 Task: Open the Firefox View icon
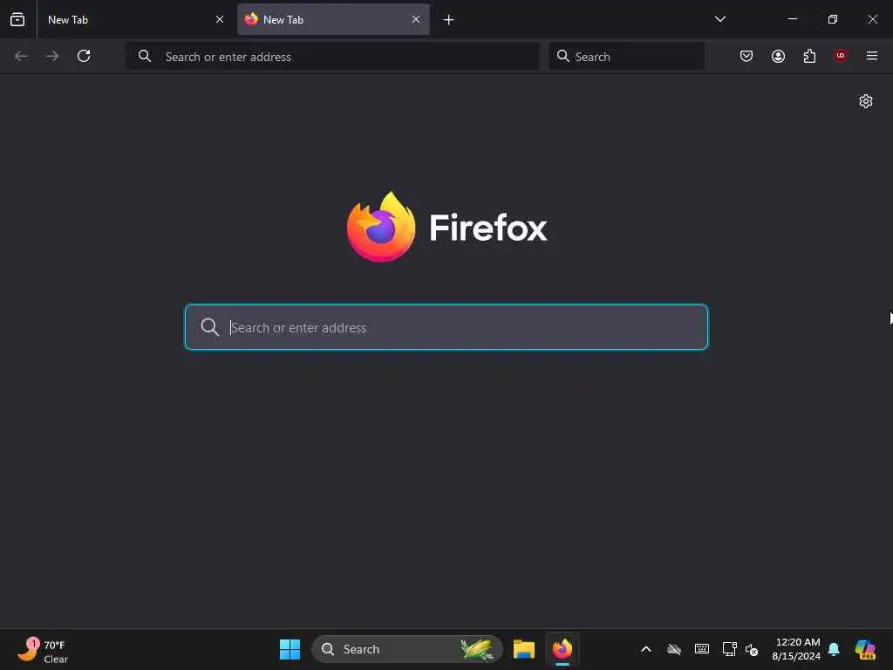pos(17,19)
